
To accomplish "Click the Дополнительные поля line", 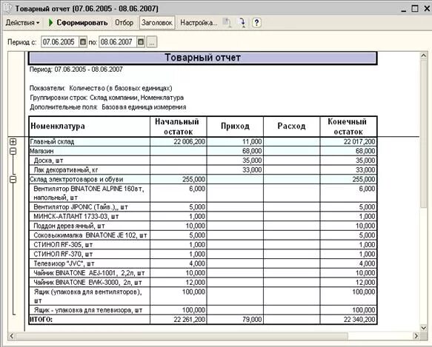I will [108, 107].
